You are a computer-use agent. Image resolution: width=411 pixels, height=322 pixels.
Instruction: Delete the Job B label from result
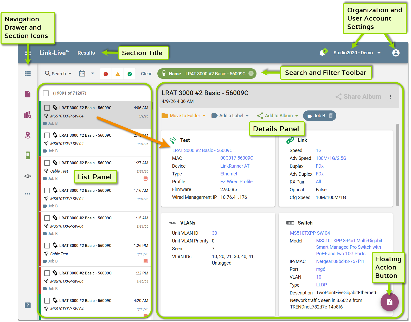(x=331, y=116)
